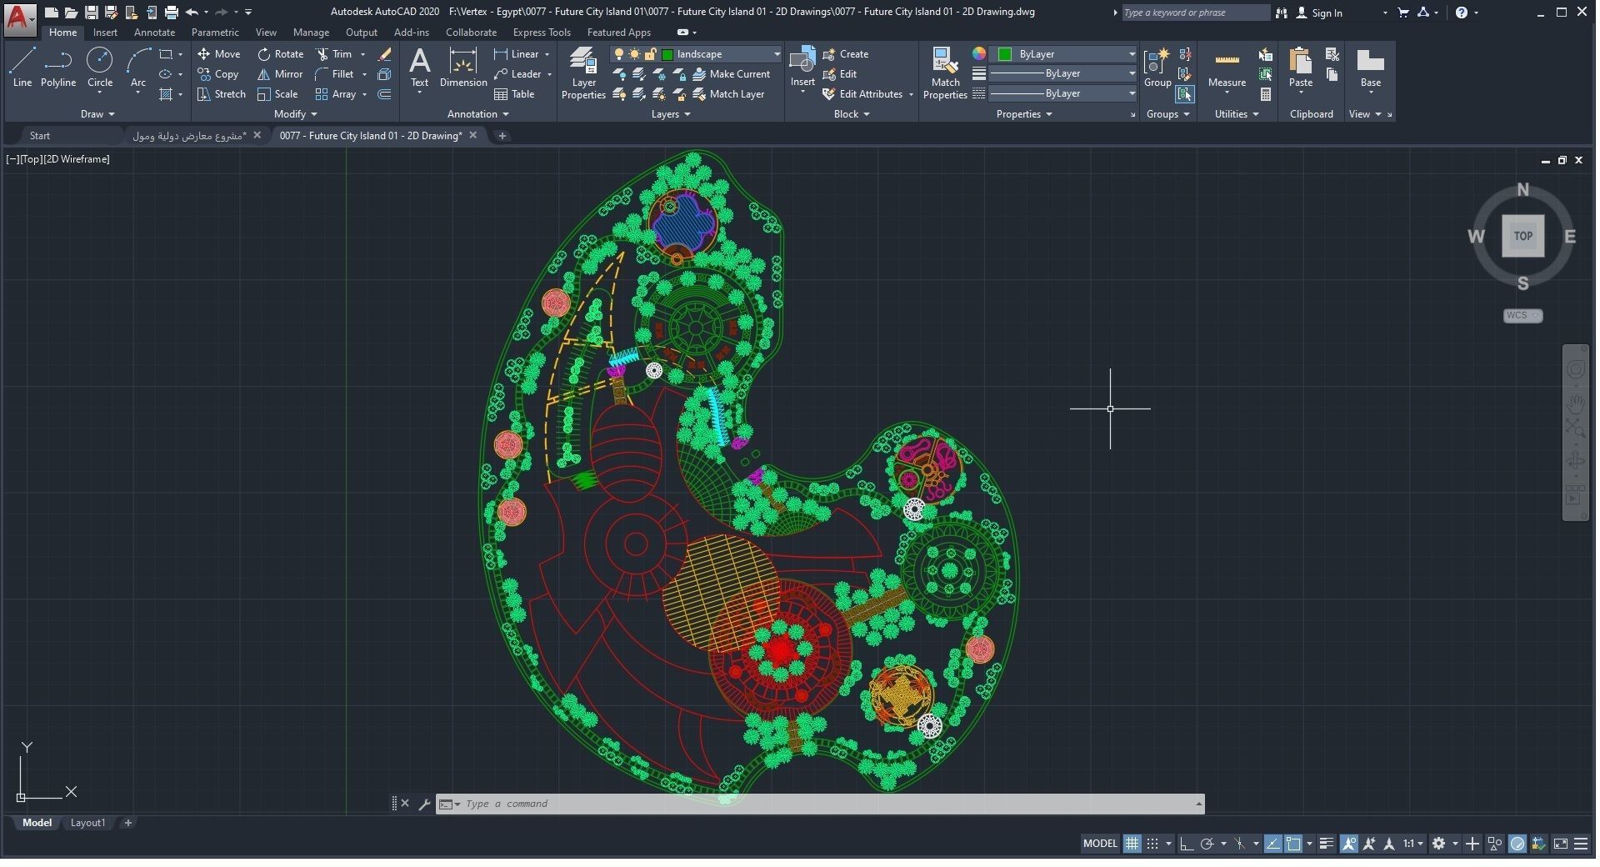Switch to the Layout1 tab
The width and height of the screenshot is (1600, 867).
point(87,823)
